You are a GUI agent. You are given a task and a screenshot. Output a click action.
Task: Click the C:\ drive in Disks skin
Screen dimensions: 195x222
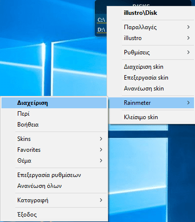click(101, 20)
